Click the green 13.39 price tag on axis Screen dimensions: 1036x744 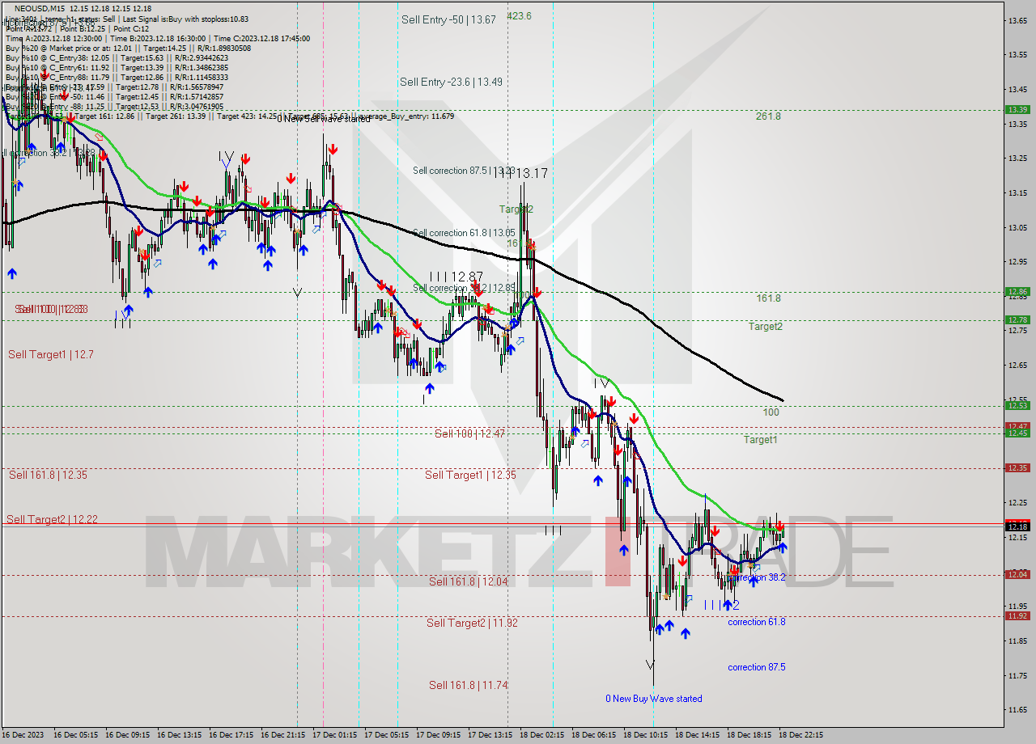pos(1017,109)
